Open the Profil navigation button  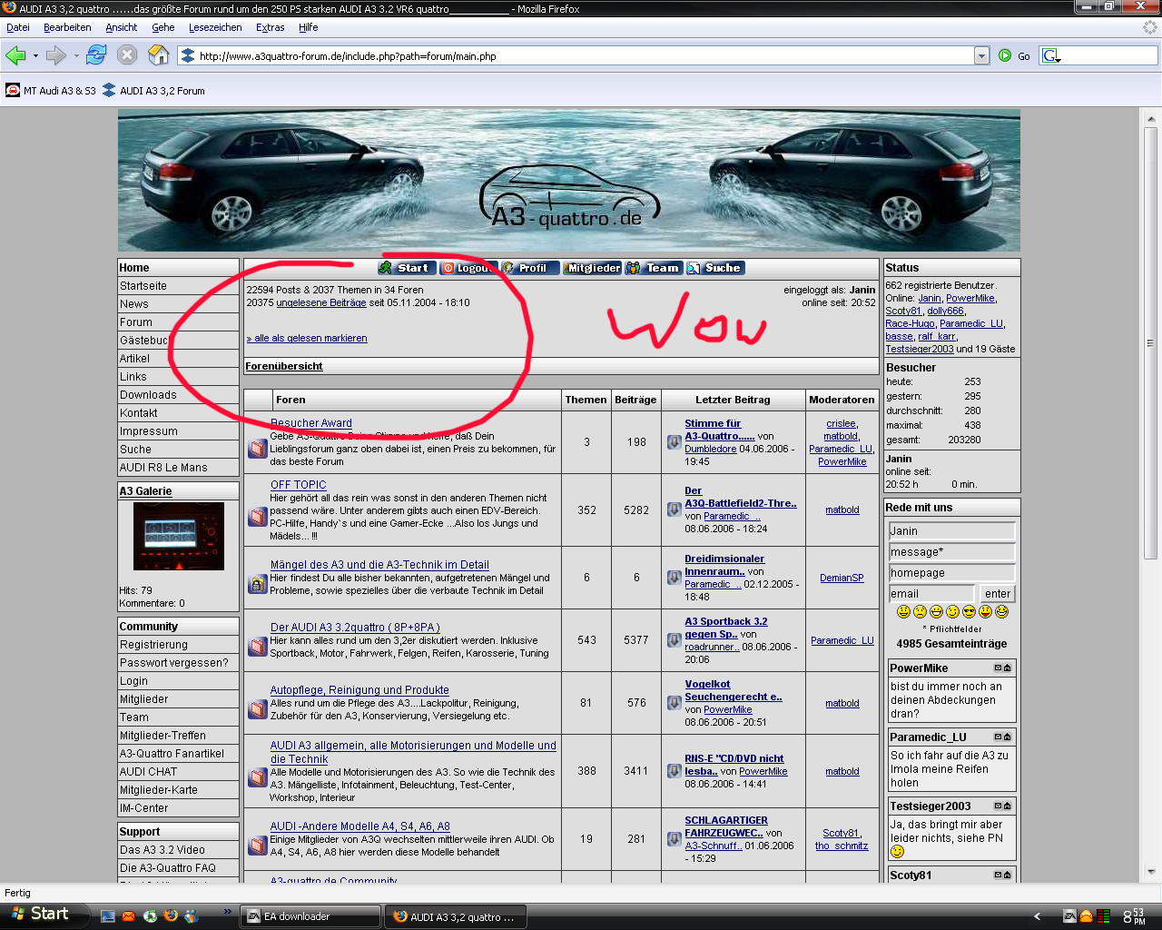(x=529, y=268)
